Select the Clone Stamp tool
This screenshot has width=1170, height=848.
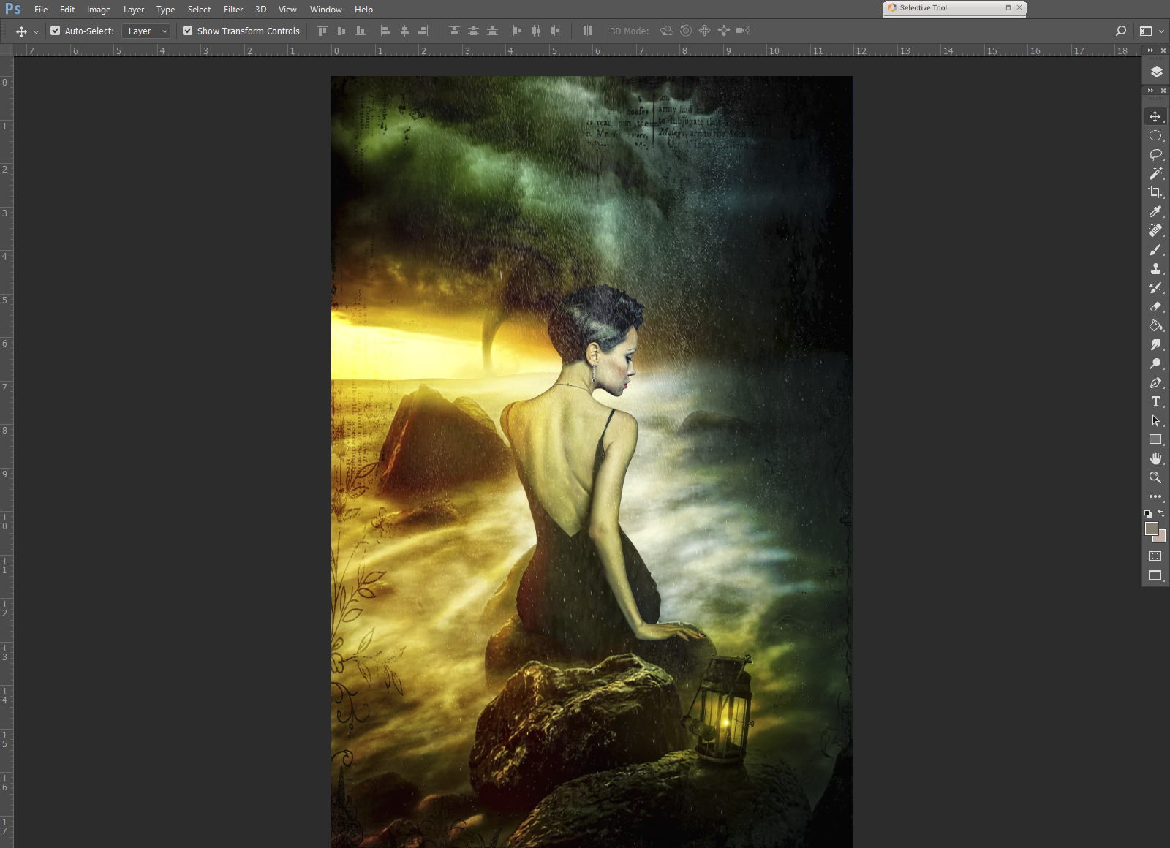click(x=1155, y=269)
